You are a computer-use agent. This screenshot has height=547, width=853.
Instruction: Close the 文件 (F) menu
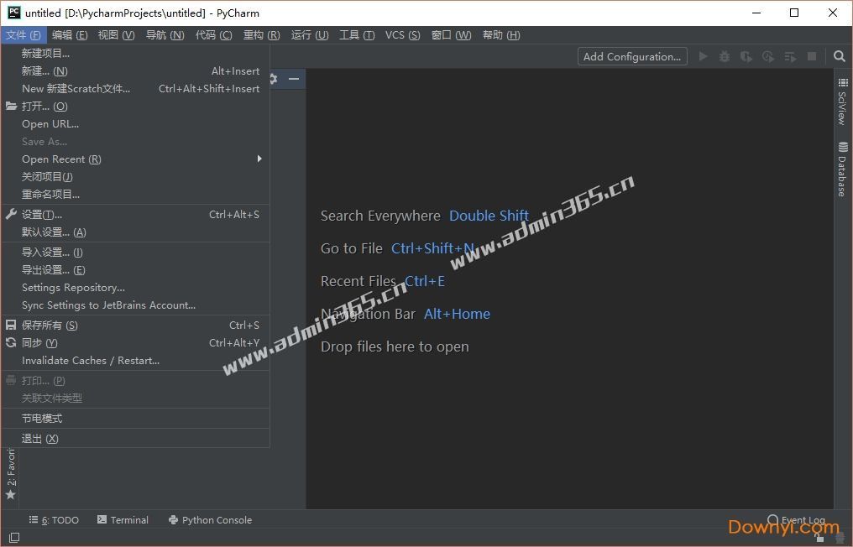(24, 34)
